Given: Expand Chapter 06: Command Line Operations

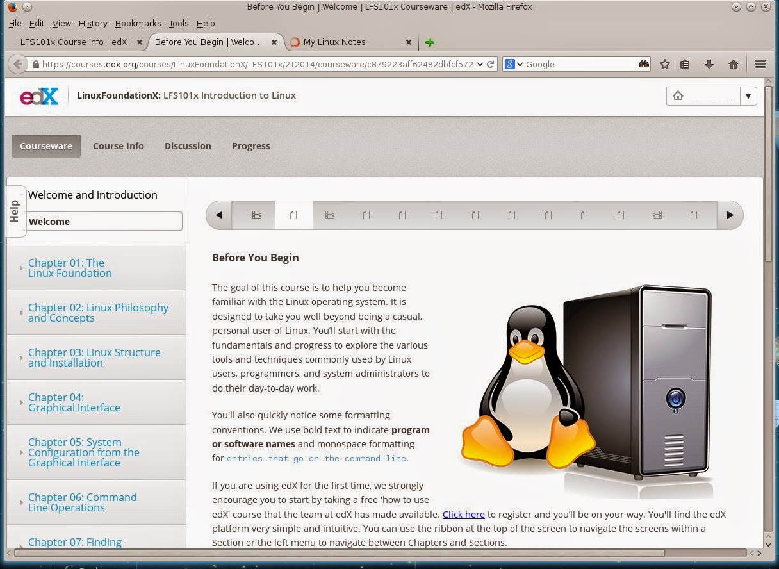Looking at the screenshot, I should 83,502.
